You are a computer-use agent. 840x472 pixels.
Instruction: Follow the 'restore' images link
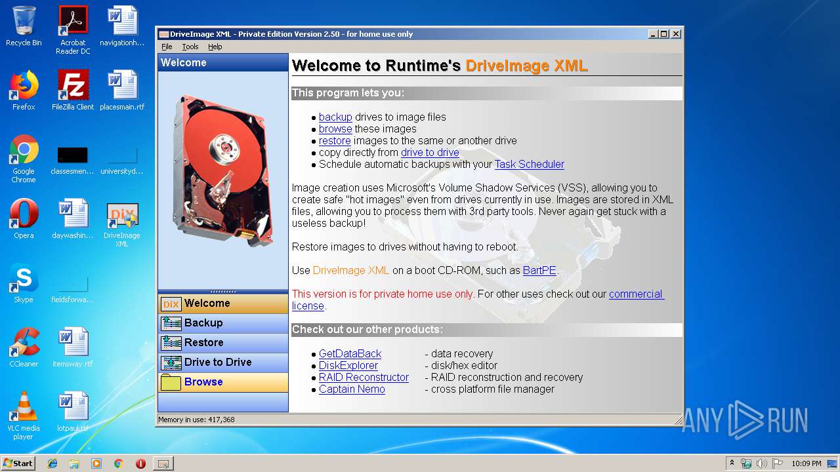click(x=335, y=141)
